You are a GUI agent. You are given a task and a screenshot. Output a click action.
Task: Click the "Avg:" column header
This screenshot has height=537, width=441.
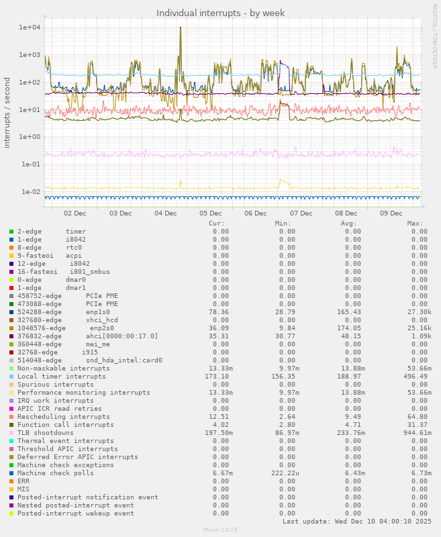tap(348, 223)
